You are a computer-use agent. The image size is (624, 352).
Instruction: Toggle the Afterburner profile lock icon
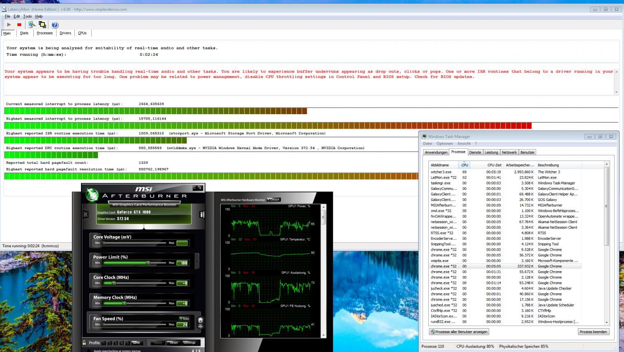84,343
